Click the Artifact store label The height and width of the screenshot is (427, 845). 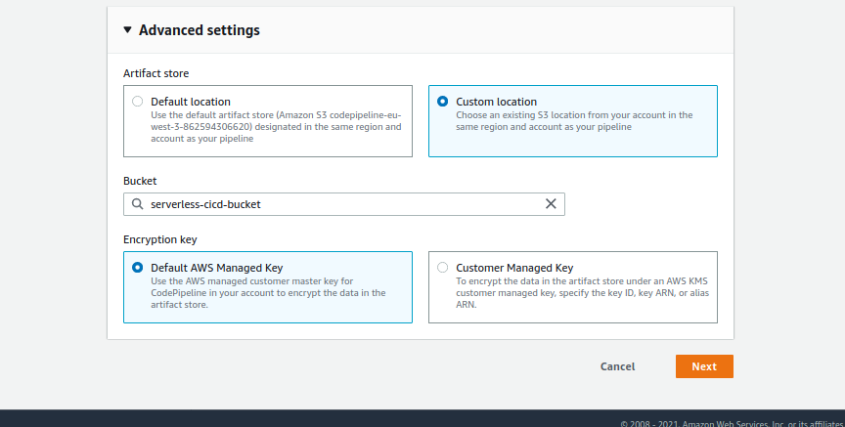156,73
